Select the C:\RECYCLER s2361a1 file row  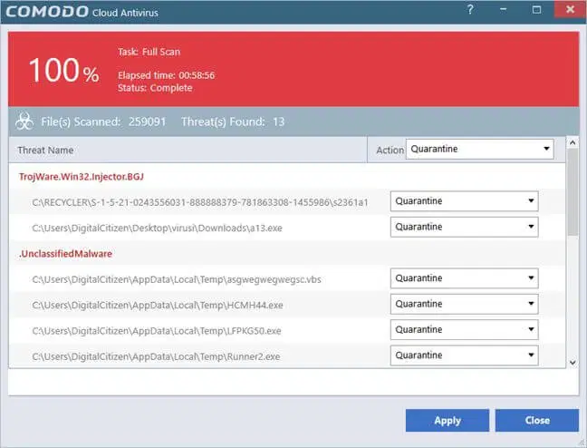[x=200, y=202]
